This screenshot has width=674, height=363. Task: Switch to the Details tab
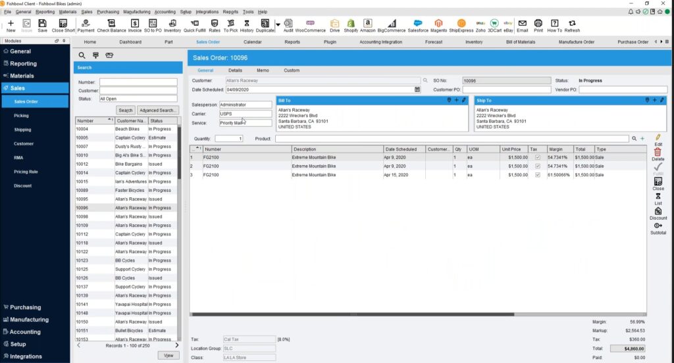235,70
